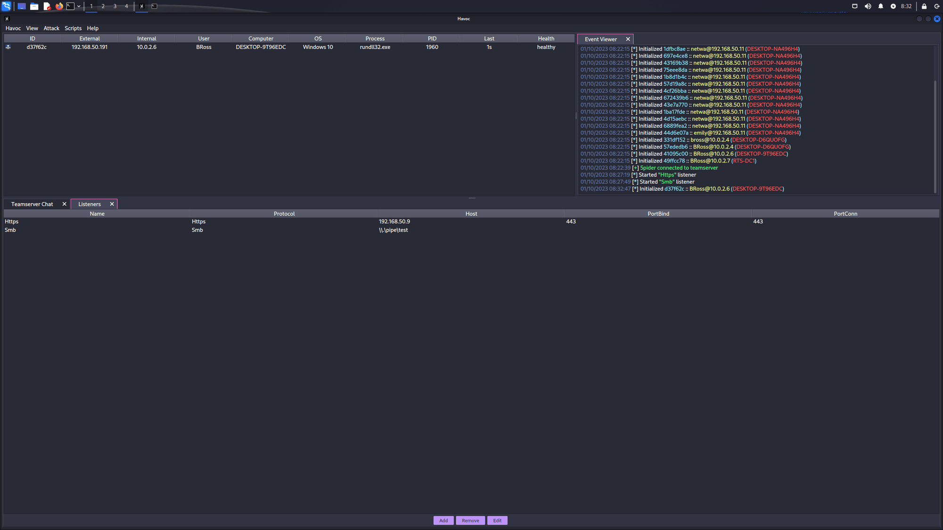Sort sessions by External column header
Image resolution: width=943 pixels, height=530 pixels.
coord(89,39)
